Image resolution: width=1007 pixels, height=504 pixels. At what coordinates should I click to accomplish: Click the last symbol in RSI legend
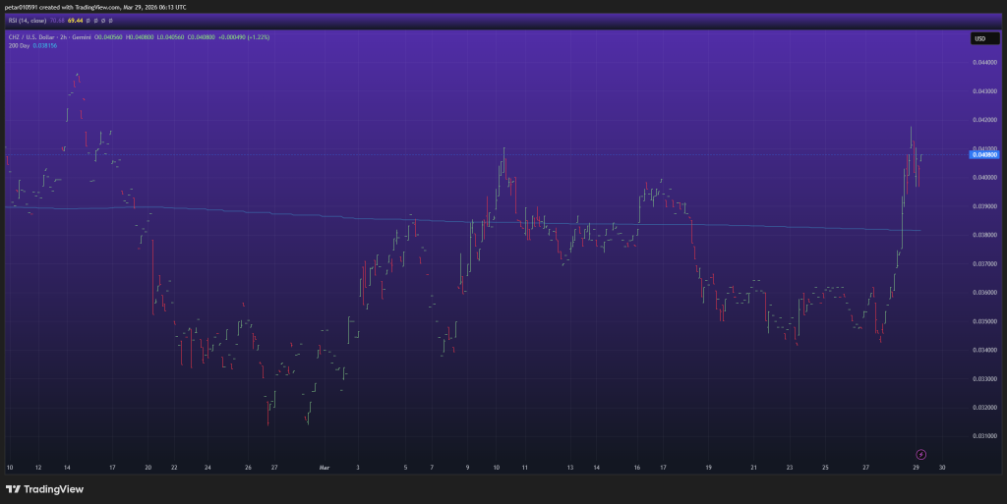(108, 19)
